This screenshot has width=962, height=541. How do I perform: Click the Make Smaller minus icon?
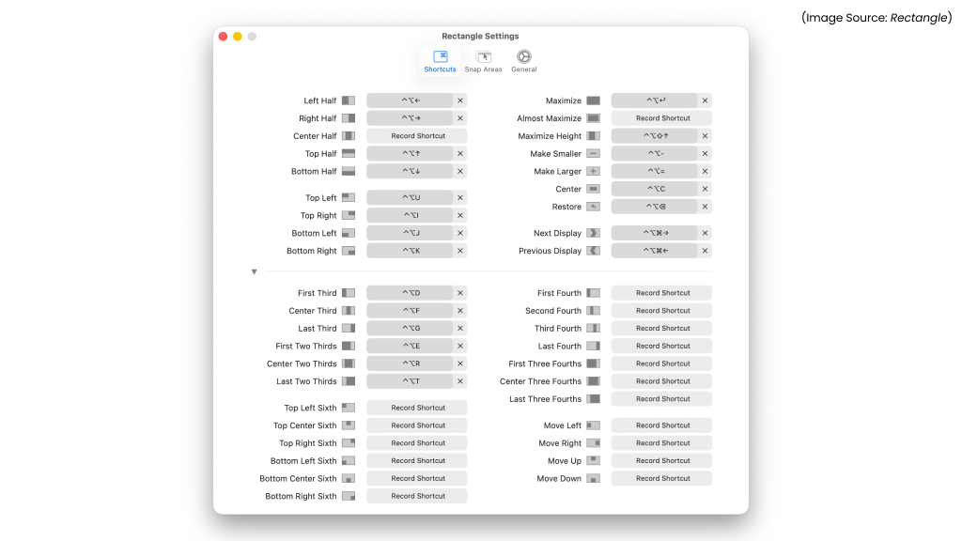(593, 154)
